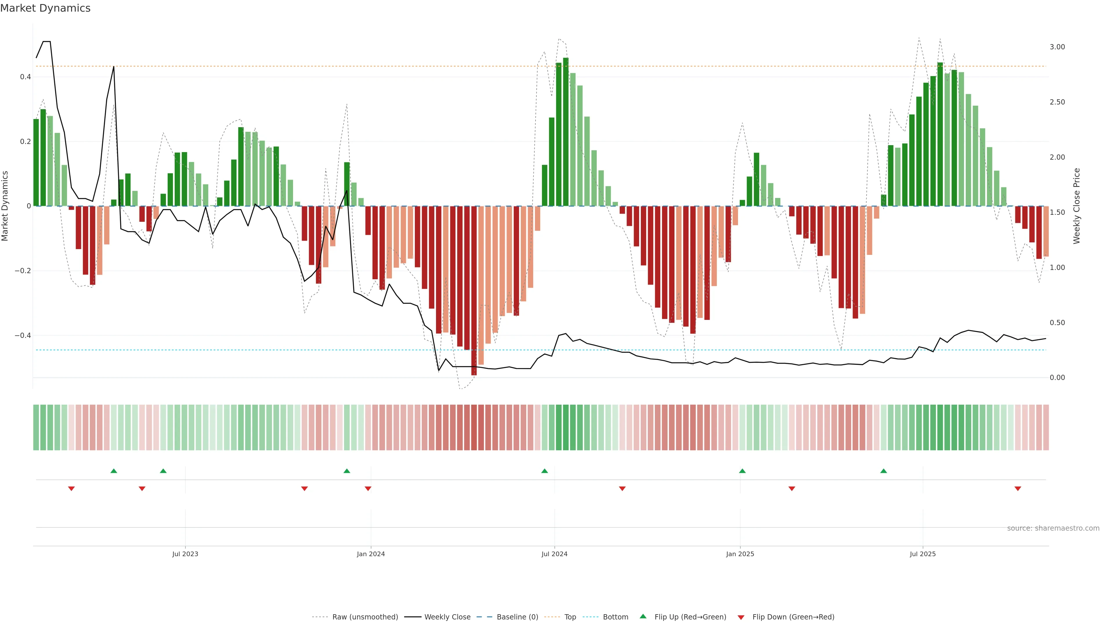Click the Jul 2025 x-axis label
The height and width of the screenshot is (627, 1114).
click(923, 554)
